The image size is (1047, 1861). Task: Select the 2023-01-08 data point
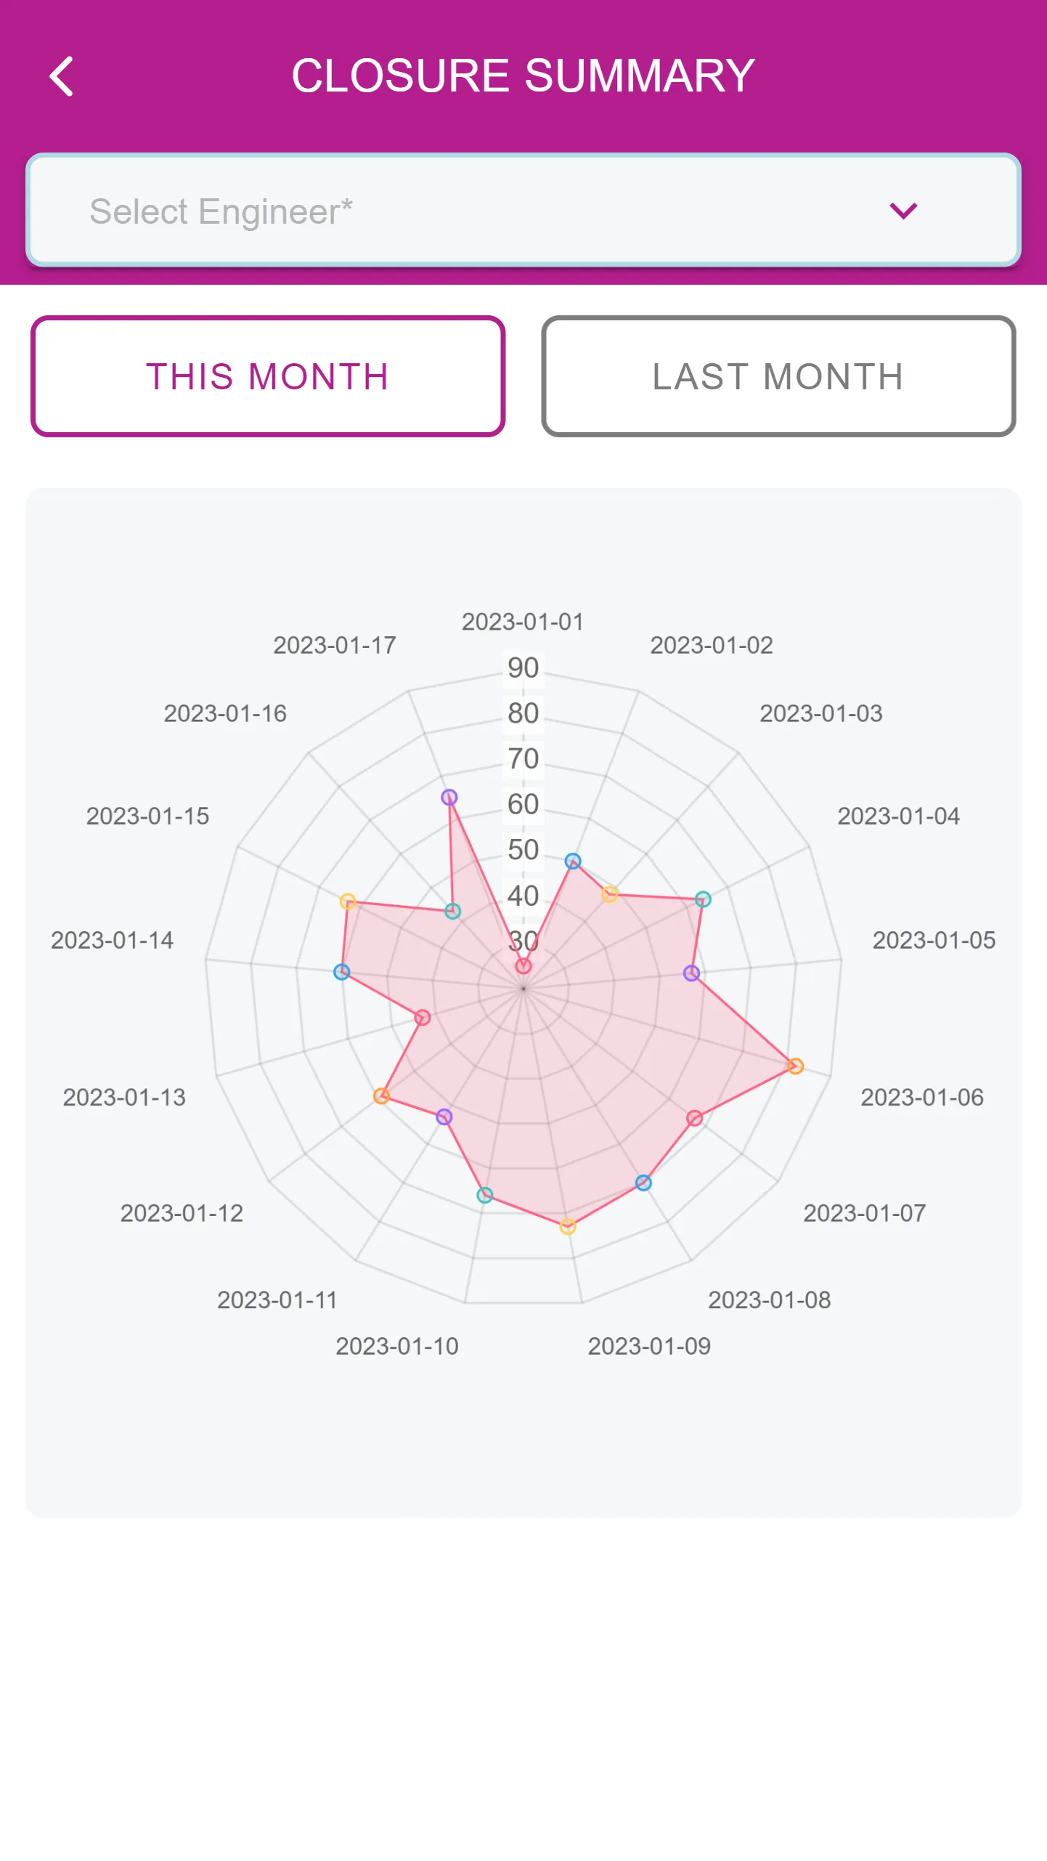(643, 1183)
